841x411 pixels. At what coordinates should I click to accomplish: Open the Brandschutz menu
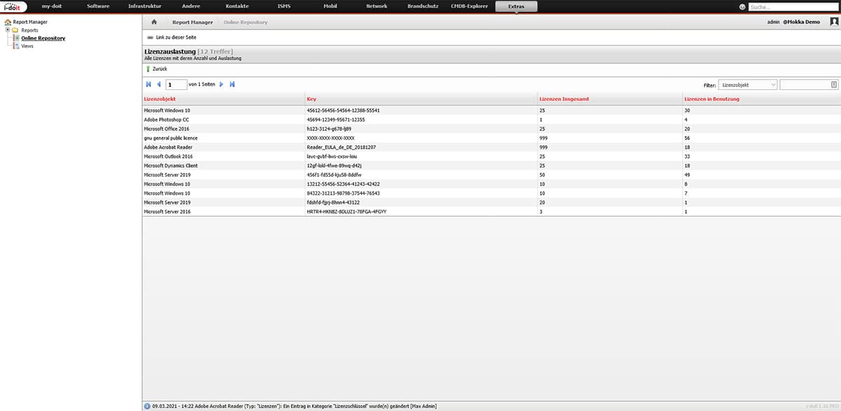pyautogui.click(x=423, y=7)
